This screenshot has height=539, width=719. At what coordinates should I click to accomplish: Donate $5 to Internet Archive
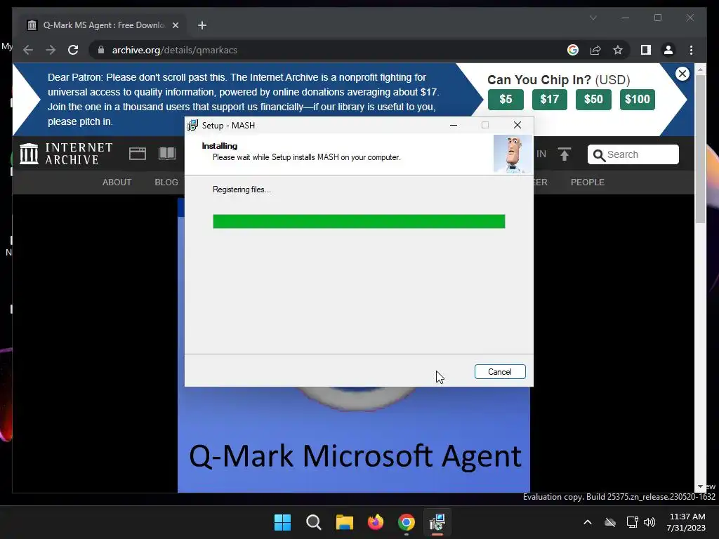[x=506, y=100]
